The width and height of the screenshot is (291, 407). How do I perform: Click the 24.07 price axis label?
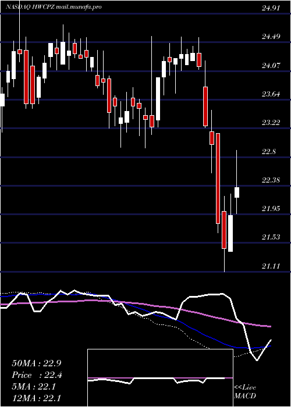(271, 66)
